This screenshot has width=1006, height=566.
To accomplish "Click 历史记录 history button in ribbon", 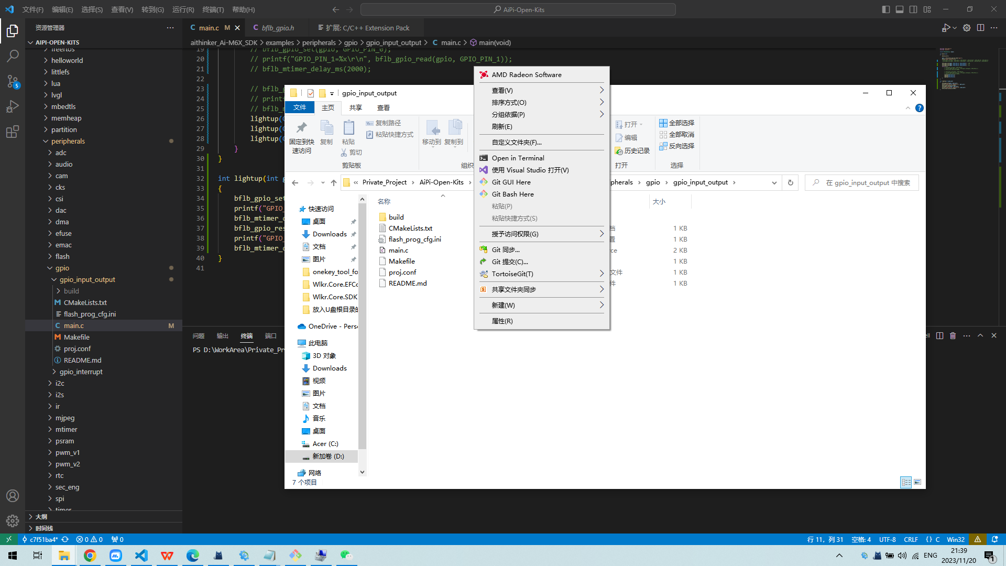I will (632, 151).
